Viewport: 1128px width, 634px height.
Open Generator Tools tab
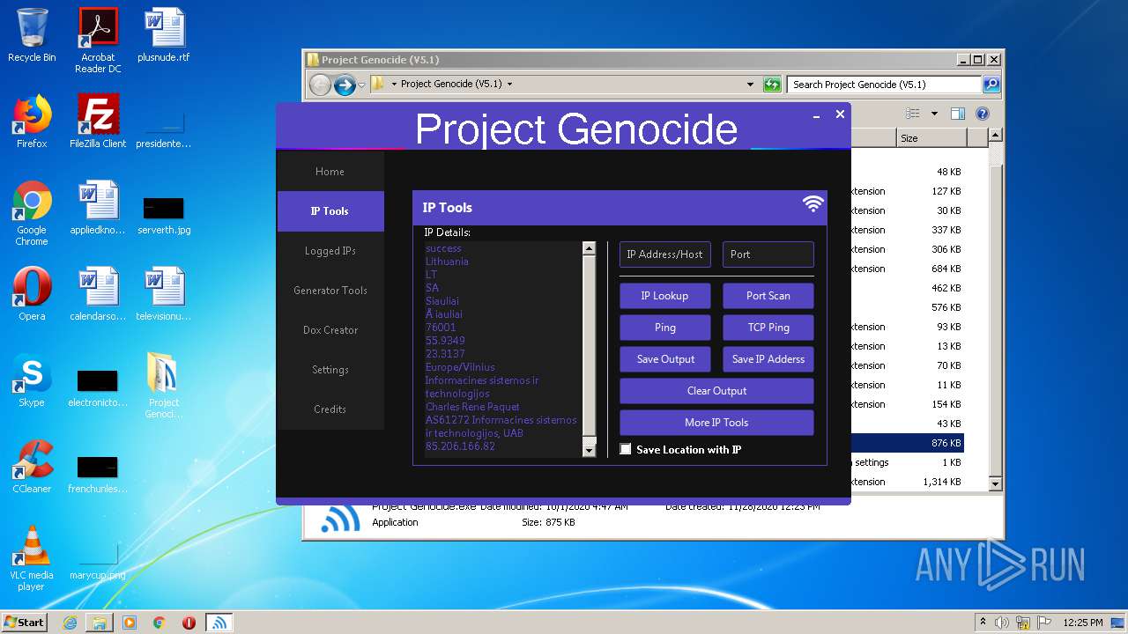click(330, 291)
